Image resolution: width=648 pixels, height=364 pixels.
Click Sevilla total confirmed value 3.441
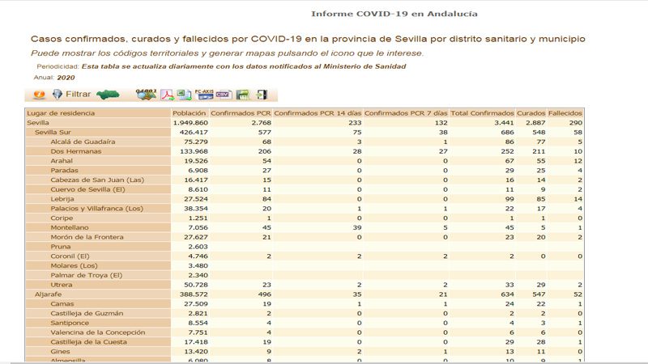[x=504, y=123]
